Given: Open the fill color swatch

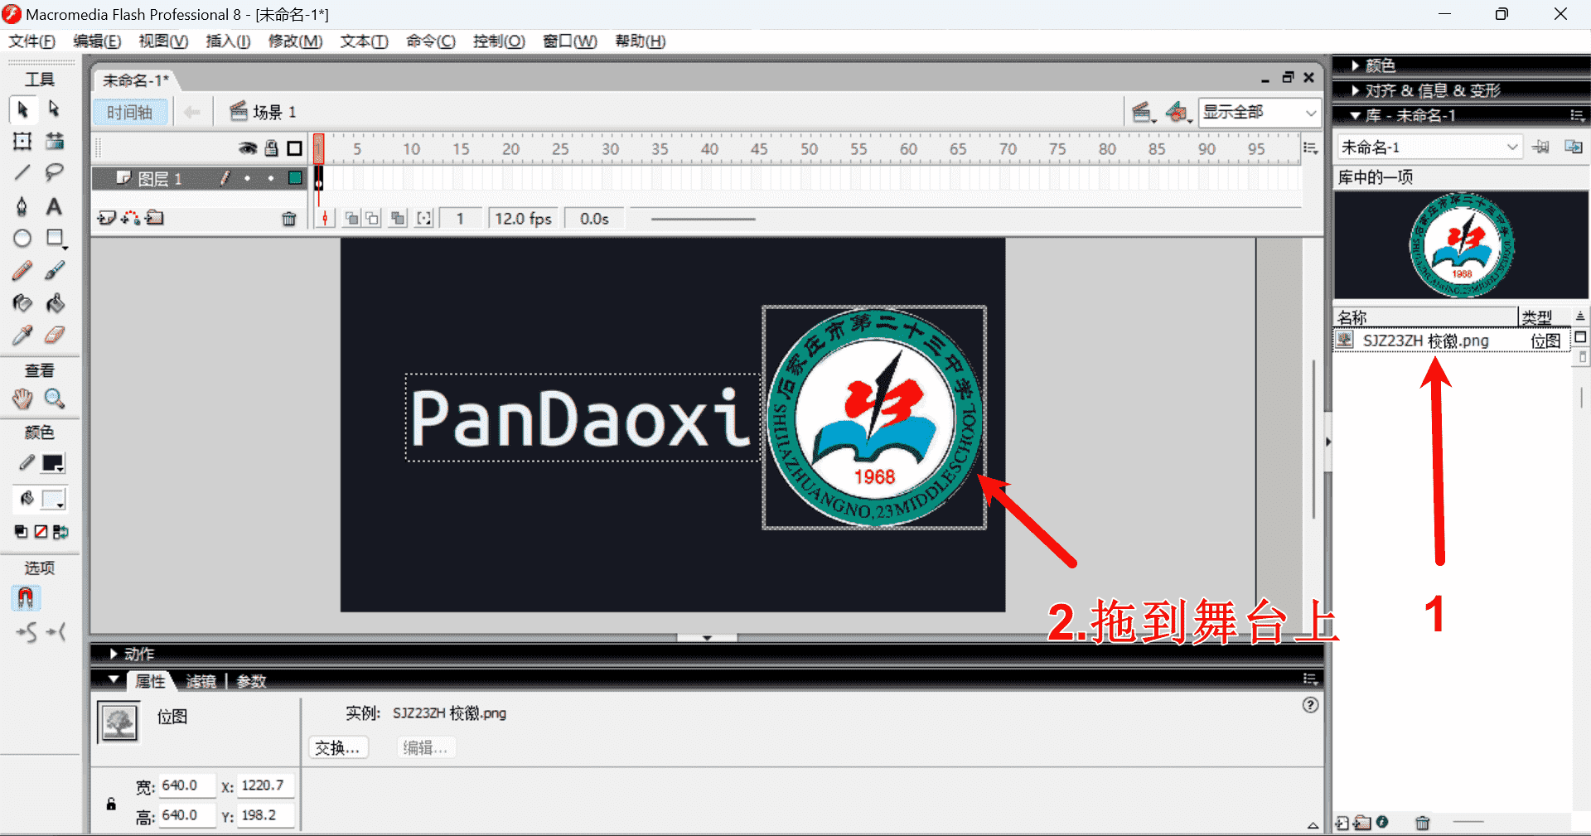Looking at the screenshot, I should point(53,499).
